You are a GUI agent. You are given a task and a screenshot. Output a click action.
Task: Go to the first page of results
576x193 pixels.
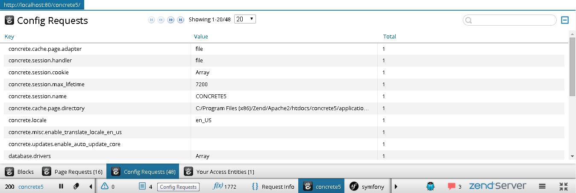[151, 20]
